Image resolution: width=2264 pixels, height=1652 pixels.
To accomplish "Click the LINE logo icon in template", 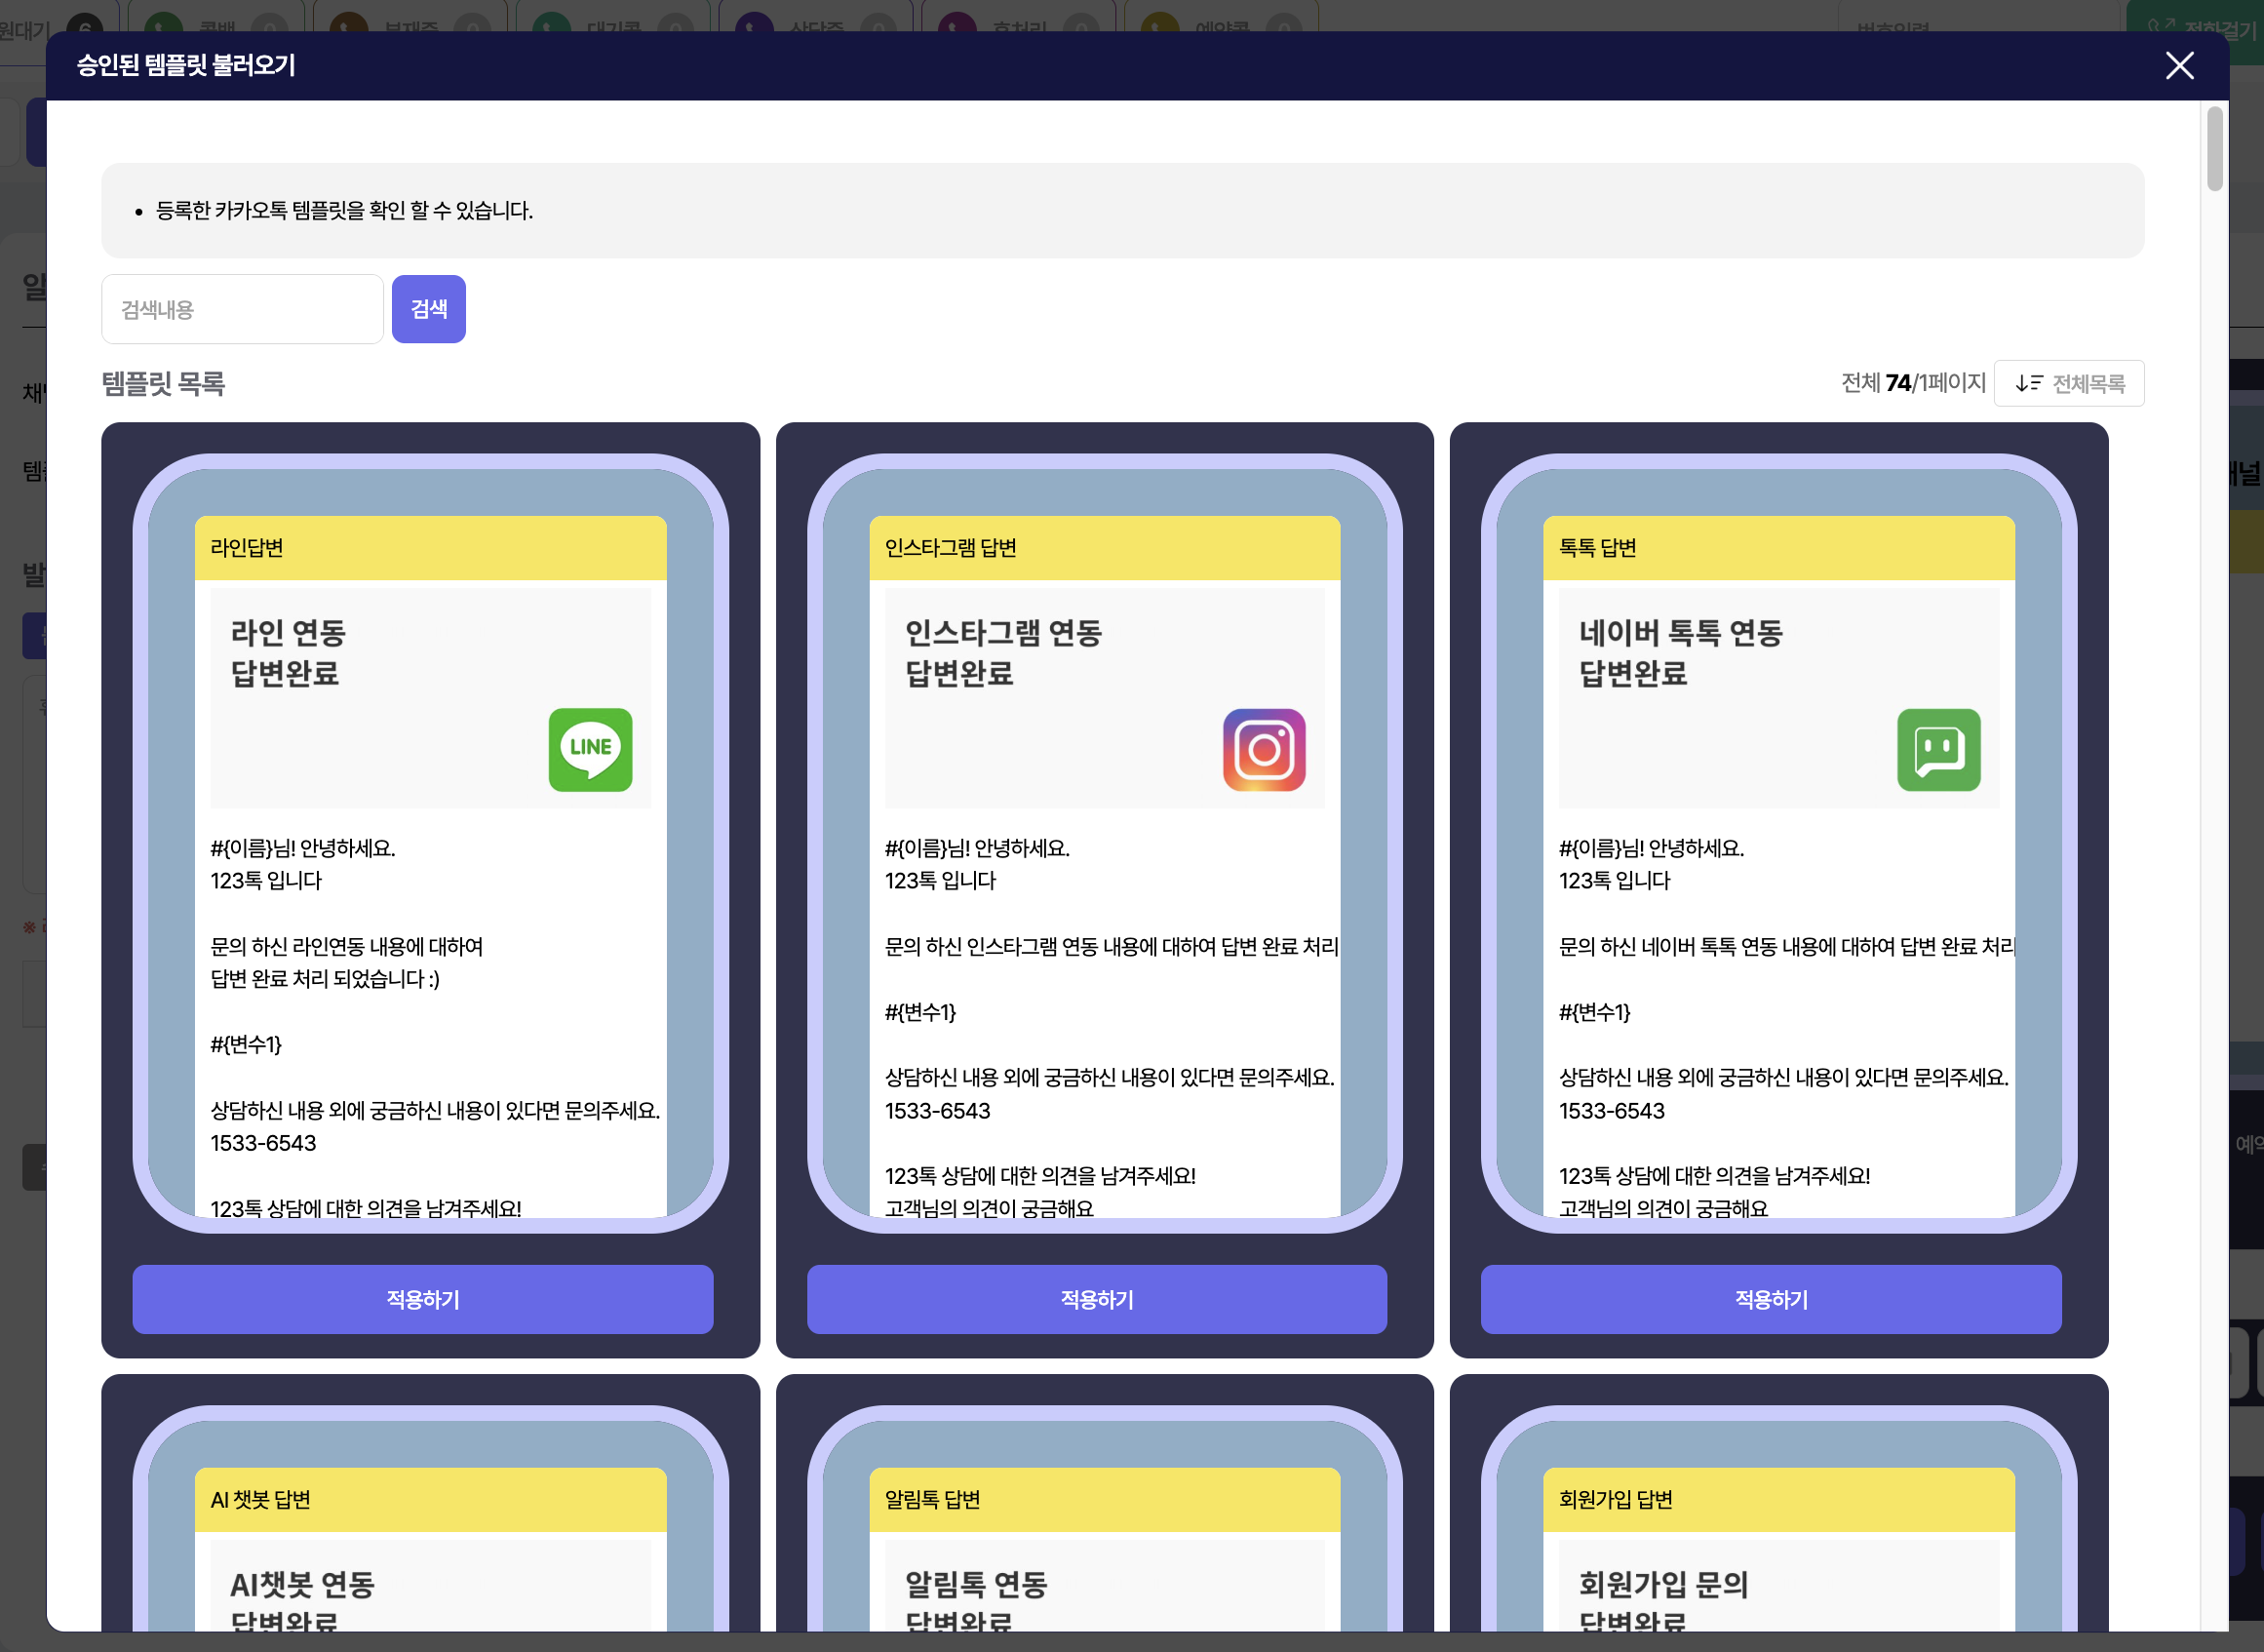I will coord(590,750).
